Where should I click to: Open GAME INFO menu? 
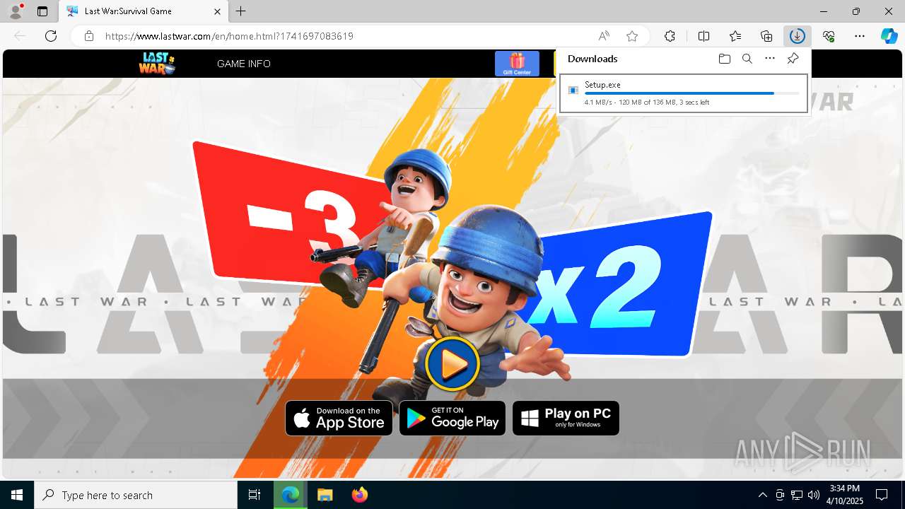click(244, 64)
